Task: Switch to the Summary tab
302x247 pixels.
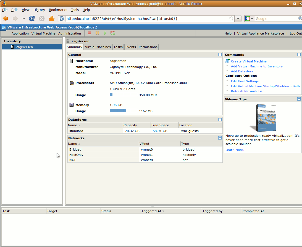Action: tap(74, 47)
